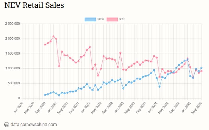Select the final NEV point at May 2025
Screen dimensions: 209x130
click(201, 68)
